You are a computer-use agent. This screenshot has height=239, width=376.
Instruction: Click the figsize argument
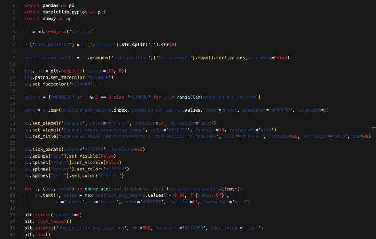coord(94,71)
